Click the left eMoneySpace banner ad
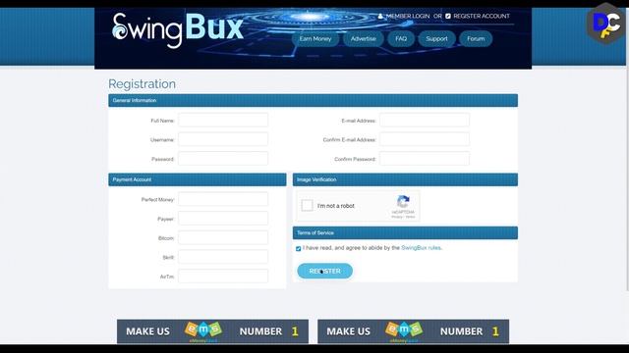Image resolution: width=629 pixels, height=353 pixels. [212, 331]
